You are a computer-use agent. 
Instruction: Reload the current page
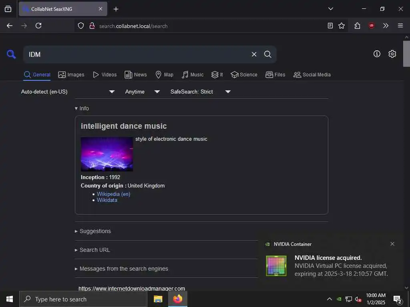(38, 26)
